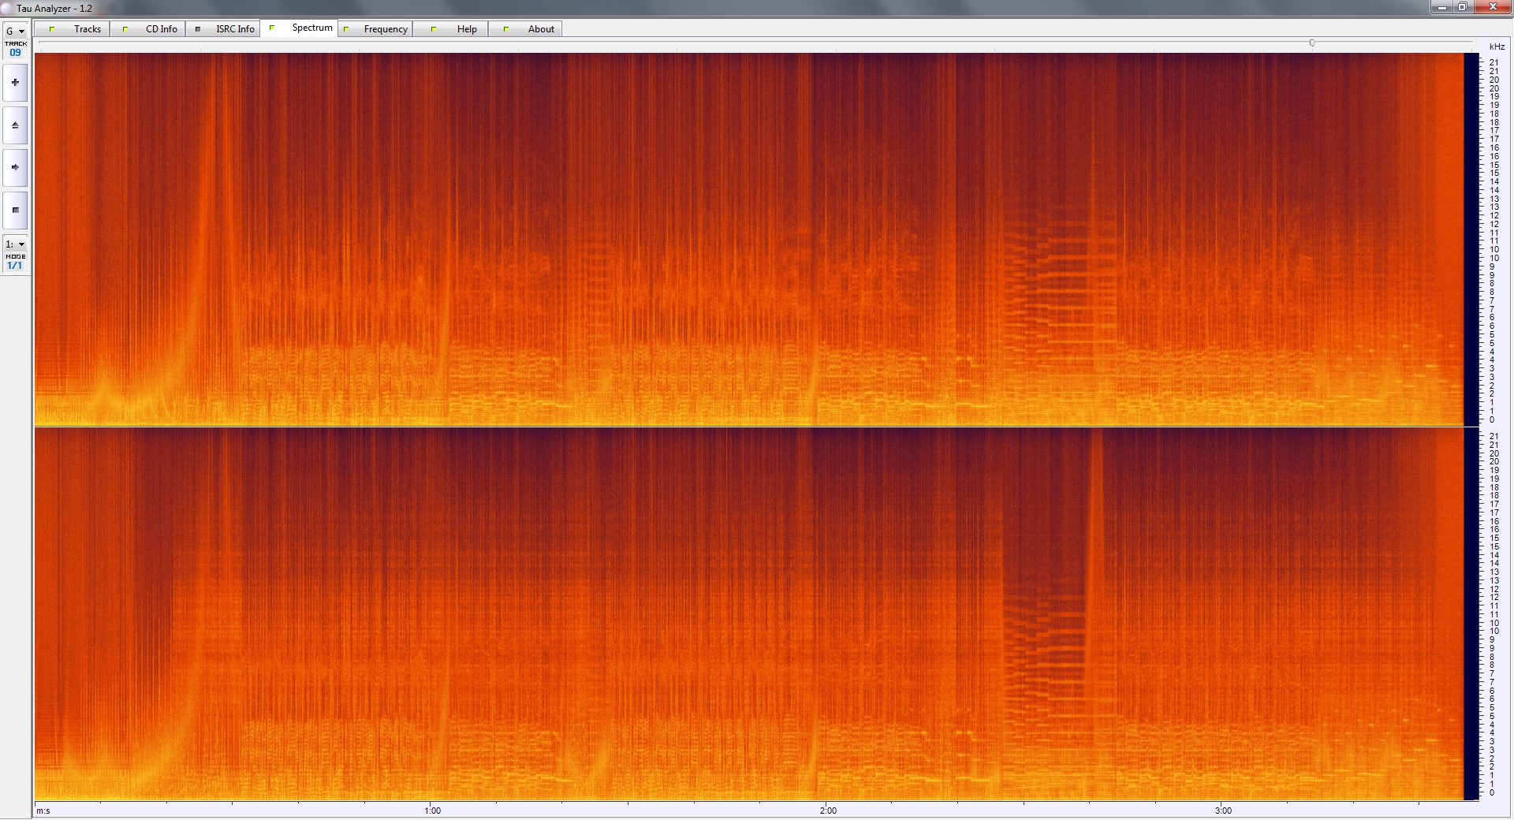This screenshot has width=1514, height=820.
Task: Click the plus button in left toolbar
Action: coord(15,83)
